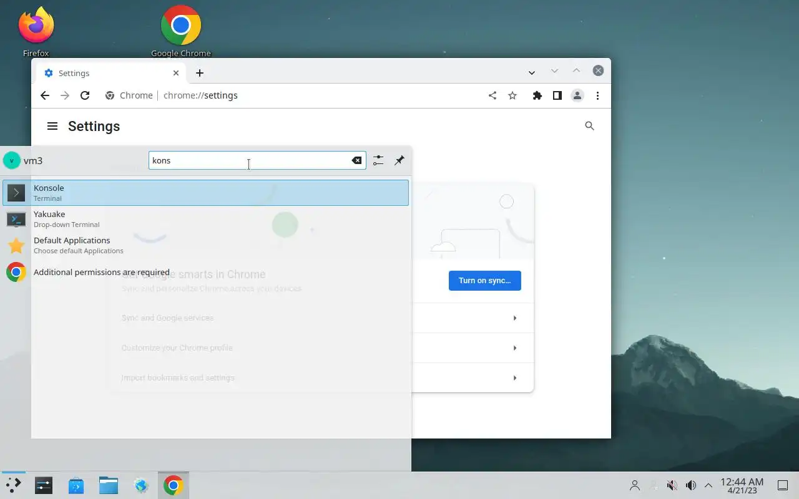This screenshot has height=499, width=799.
Task: Expand the middle settings row arrow
Action: 515,348
